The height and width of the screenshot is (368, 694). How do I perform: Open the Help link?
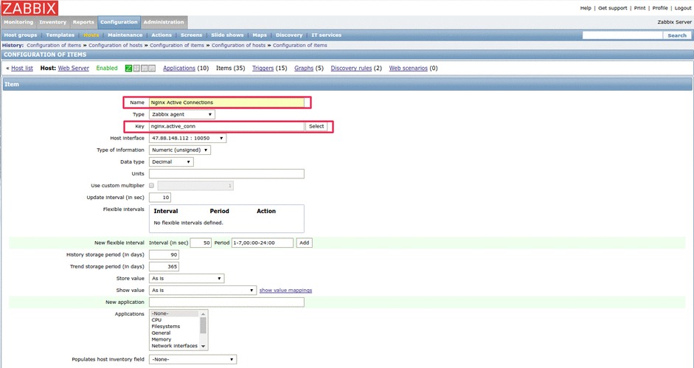[586, 8]
